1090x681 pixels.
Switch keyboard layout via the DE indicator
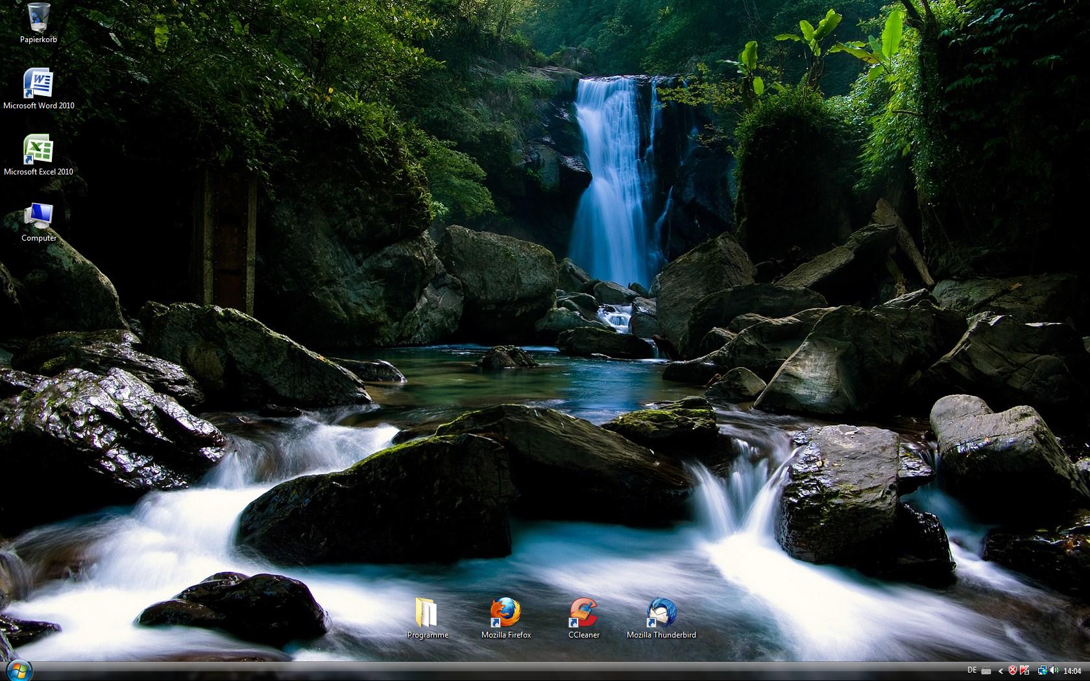click(x=973, y=670)
